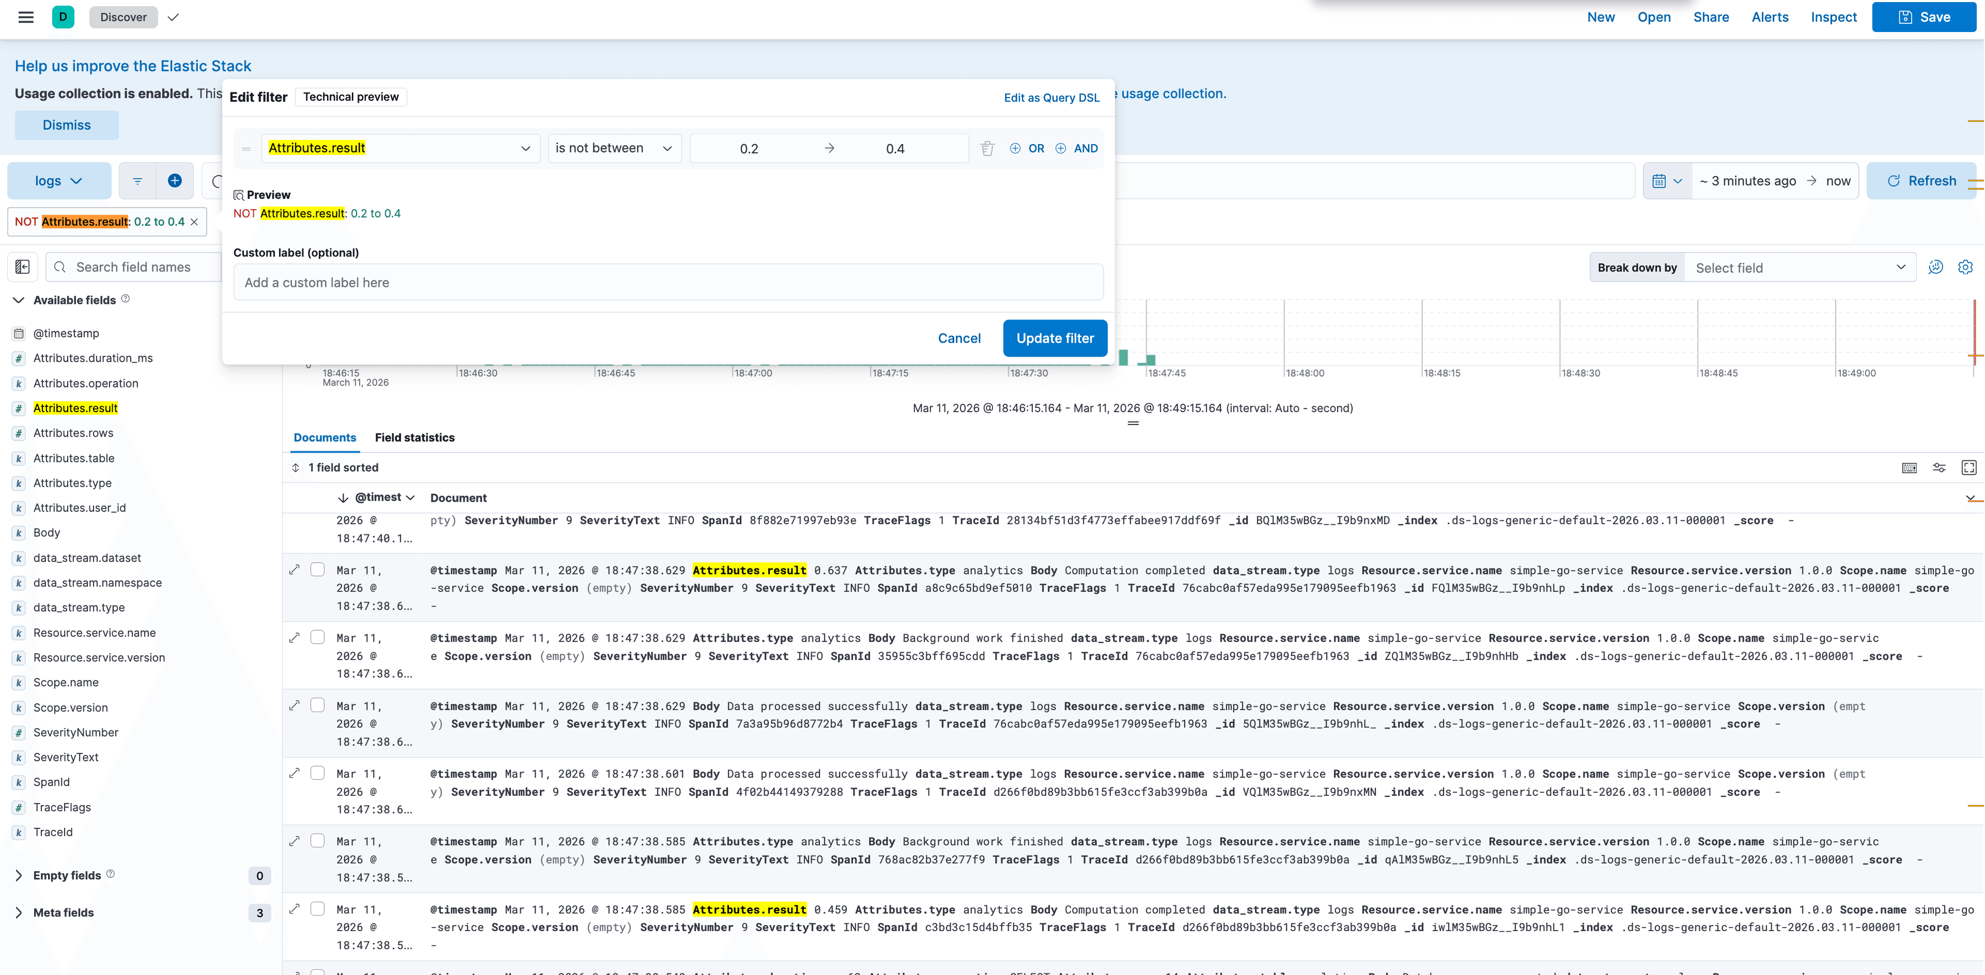Screen dimensions: 1985x975
Task: Open the Share menu in the top bar
Action: 1711,17
